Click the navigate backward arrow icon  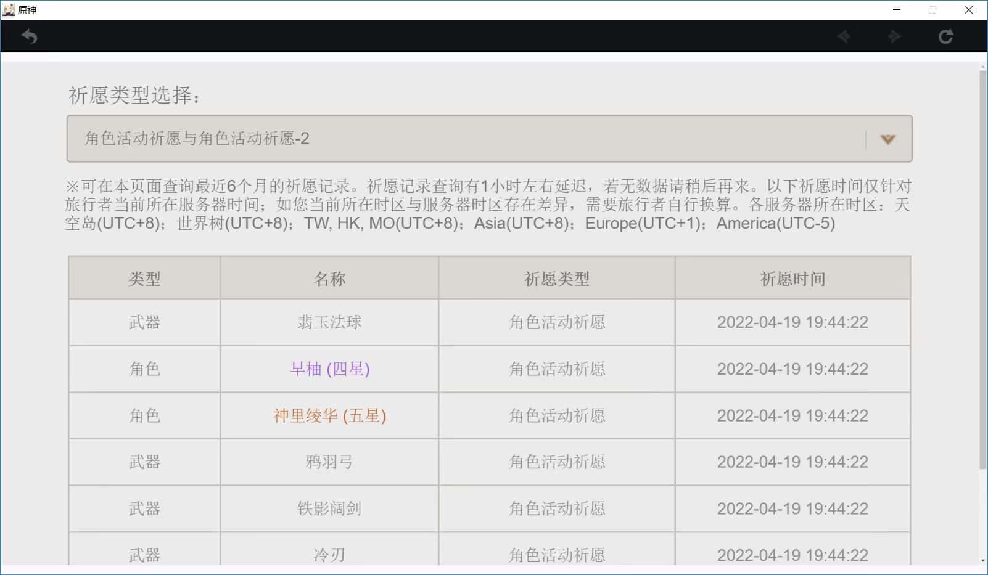(844, 36)
